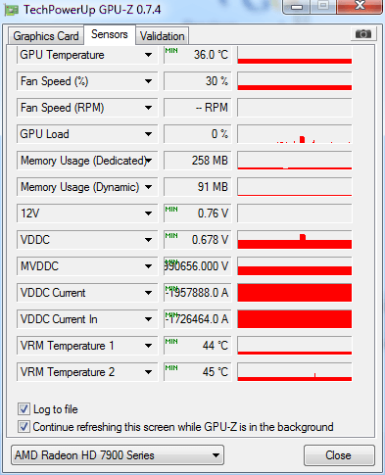Open the VRM Temperature 1 dropdown arrow
Viewport: 385px width, 475px height.
[149, 346]
